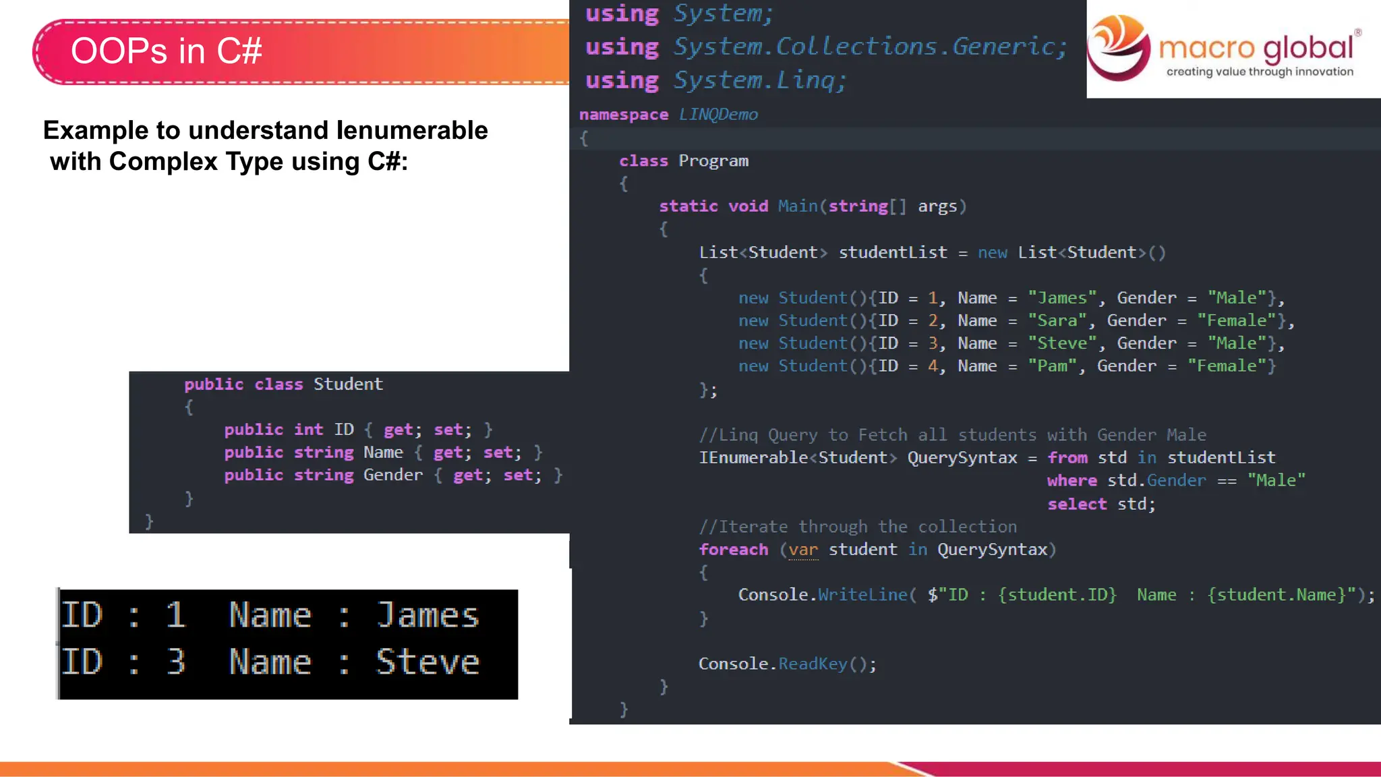Click the 'foreach (var student in QuerySyntax)' line
This screenshot has height=777, width=1381.
pyautogui.click(x=877, y=550)
